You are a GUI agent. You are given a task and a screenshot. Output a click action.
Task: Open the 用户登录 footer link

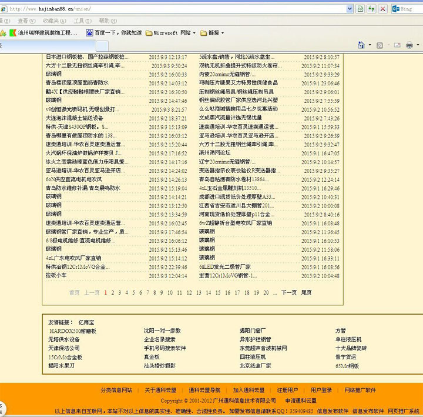pos(321,390)
